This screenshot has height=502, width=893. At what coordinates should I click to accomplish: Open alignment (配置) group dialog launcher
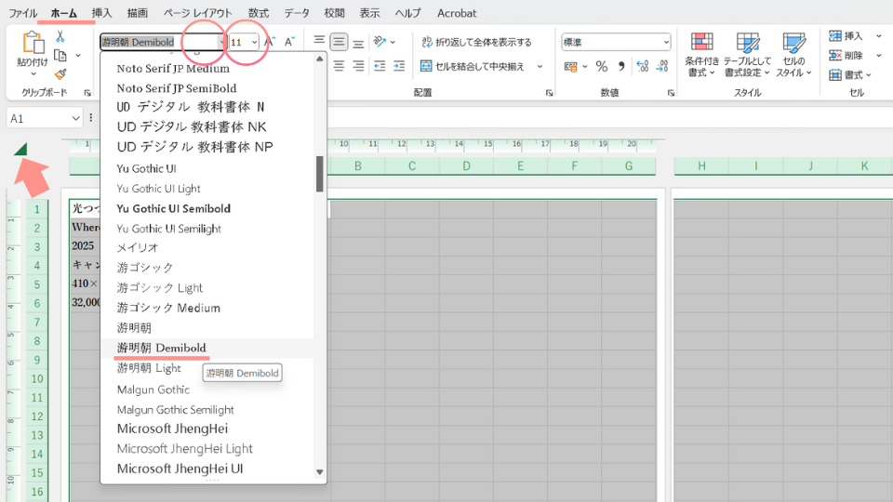(549, 93)
